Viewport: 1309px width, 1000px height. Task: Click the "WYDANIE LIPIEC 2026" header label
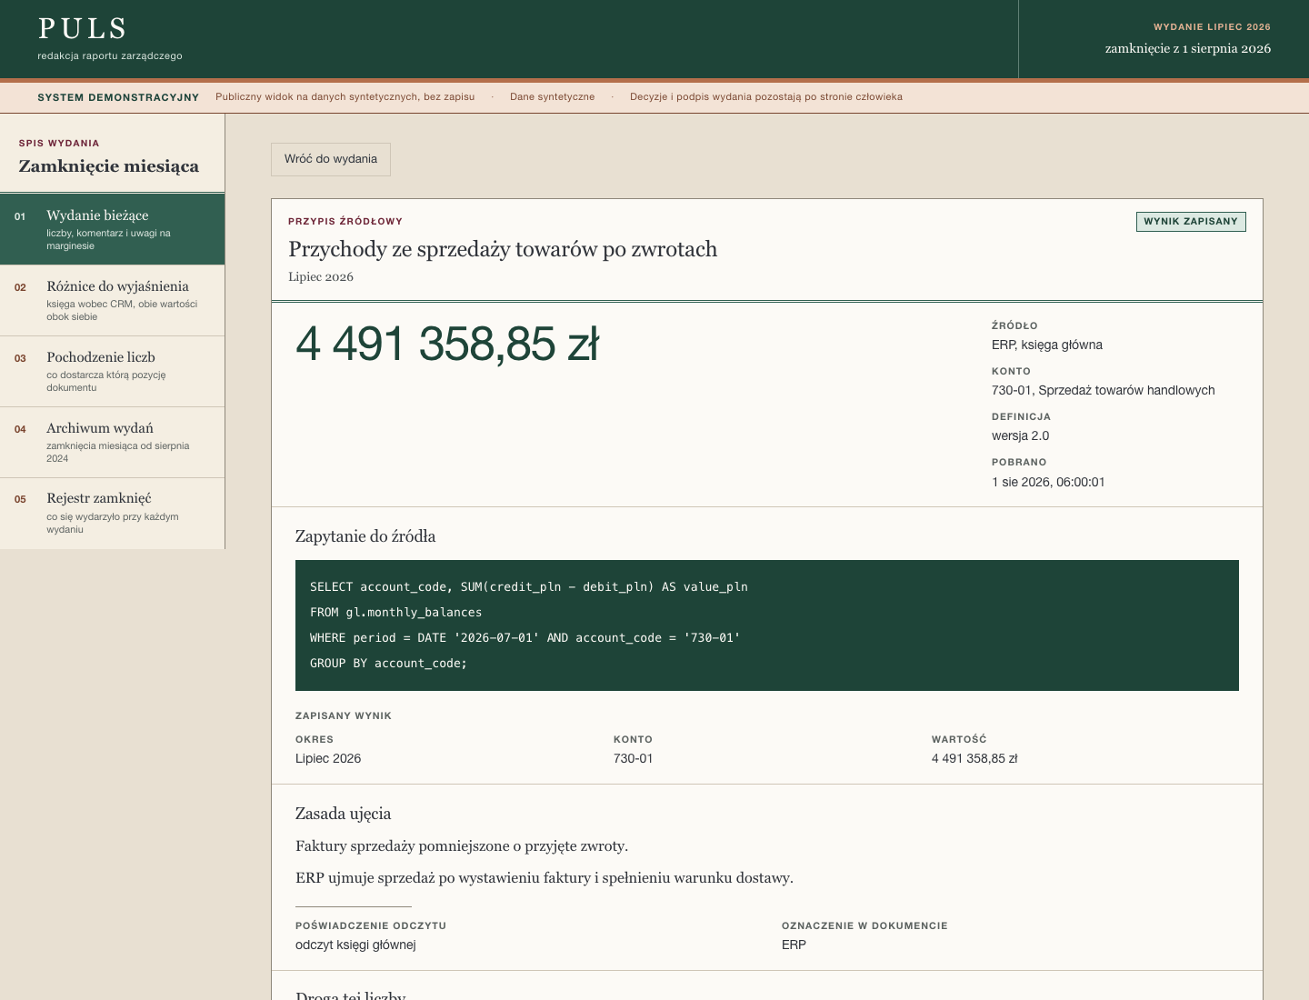(1213, 27)
